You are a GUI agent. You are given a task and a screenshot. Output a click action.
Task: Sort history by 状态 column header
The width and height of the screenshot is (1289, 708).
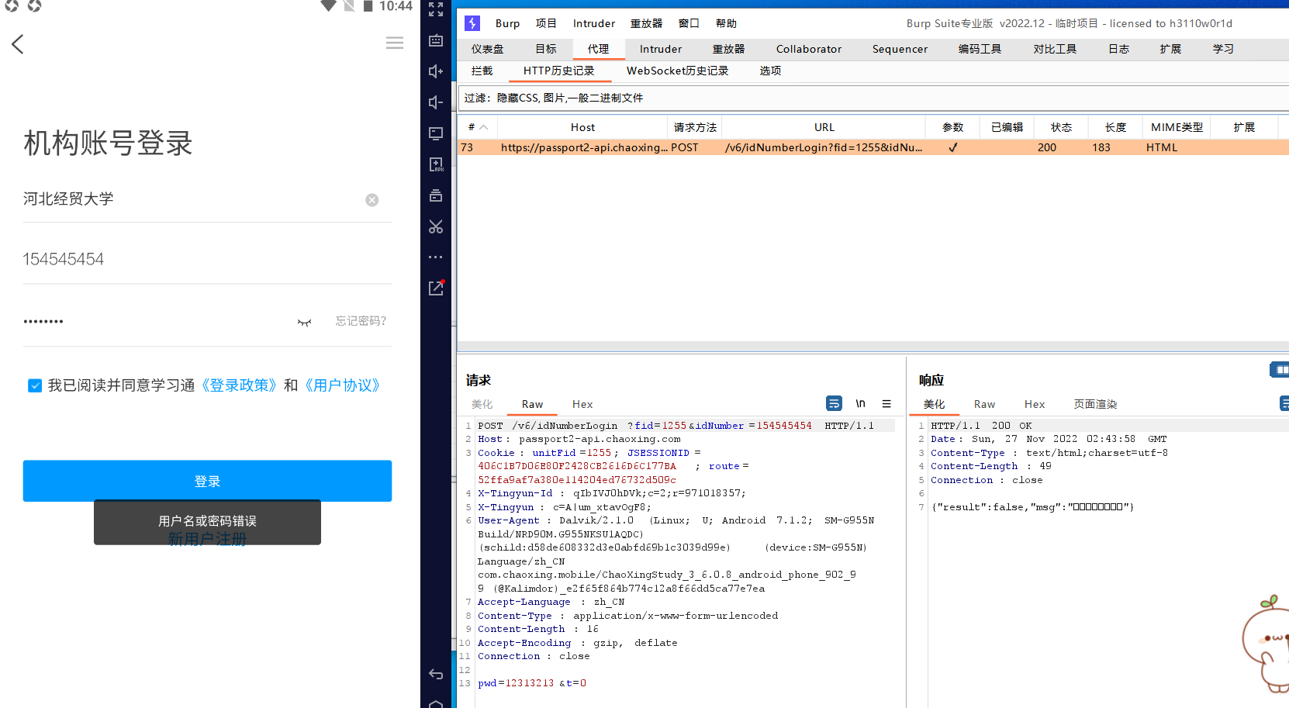point(1061,127)
